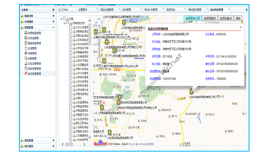
Task: Tick the checkbox beside 斜赛队 tree item
Action: click(x=71, y=97)
